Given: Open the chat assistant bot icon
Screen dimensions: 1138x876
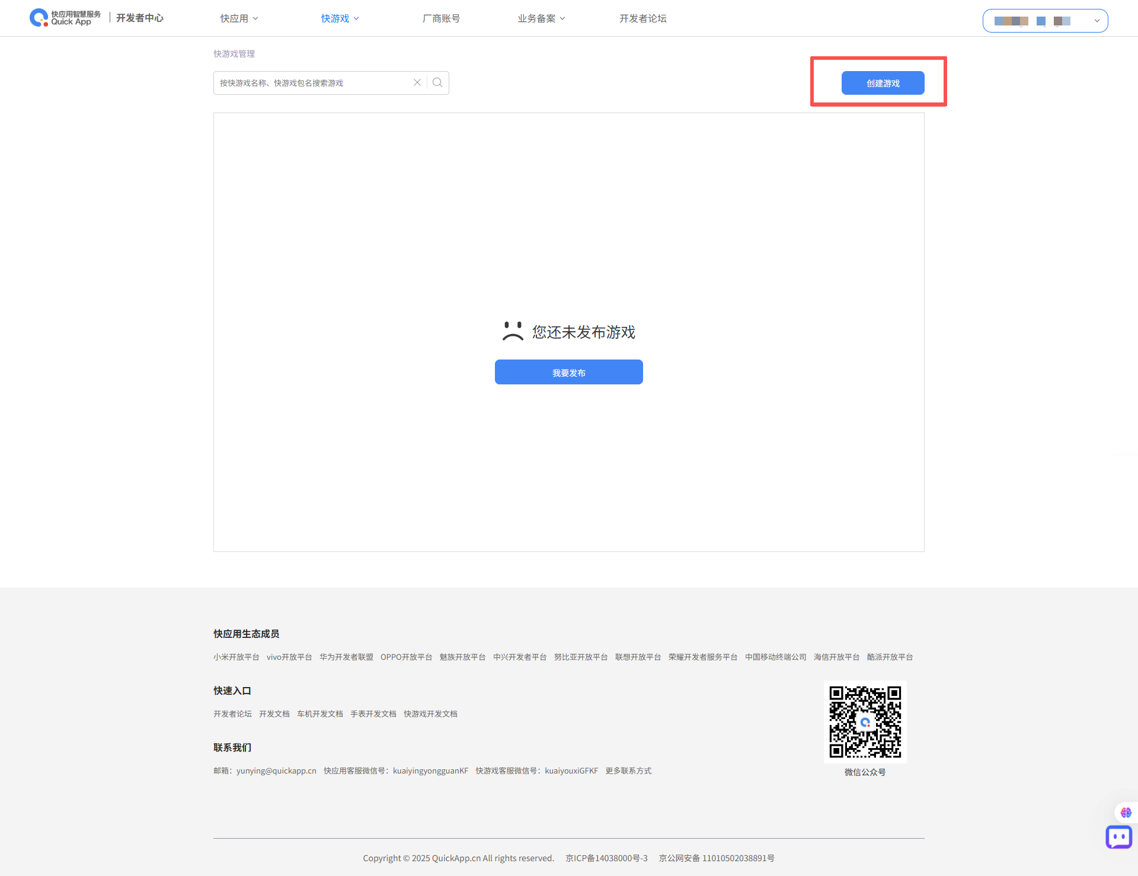Looking at the screenshot, I should pos(1118,838).
